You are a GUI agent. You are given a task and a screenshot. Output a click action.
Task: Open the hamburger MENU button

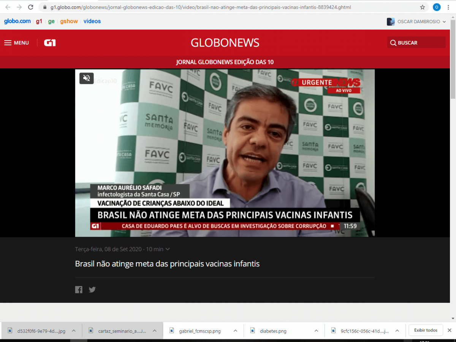[x=17, y=43]
